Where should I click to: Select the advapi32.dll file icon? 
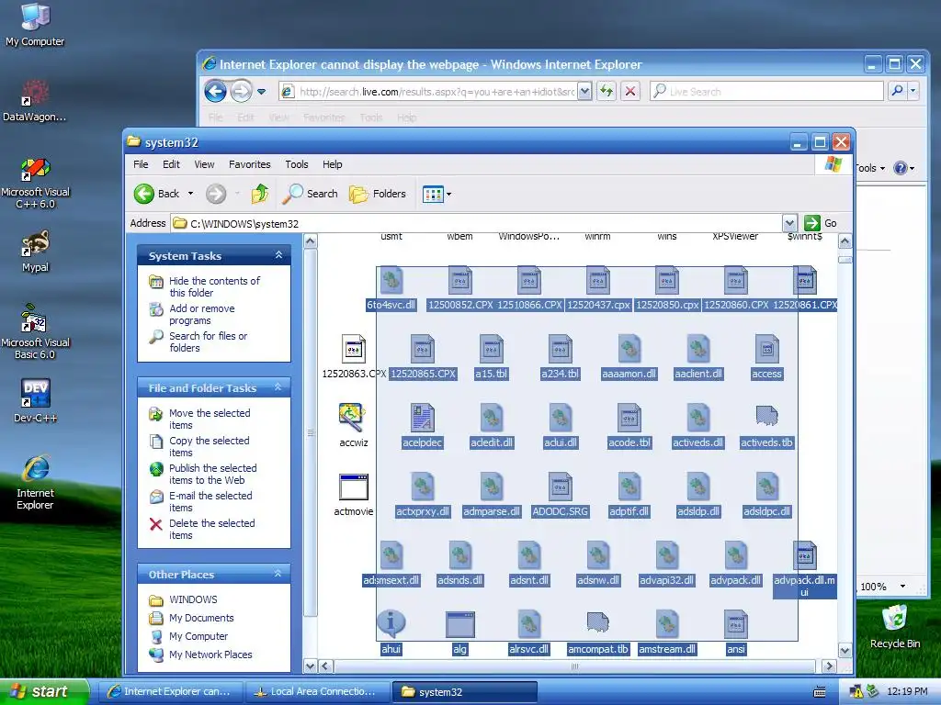point(667,556)
